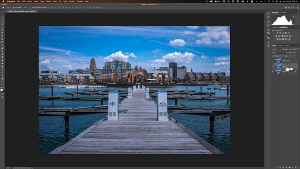Click the align left edges icon

[49, 8]
